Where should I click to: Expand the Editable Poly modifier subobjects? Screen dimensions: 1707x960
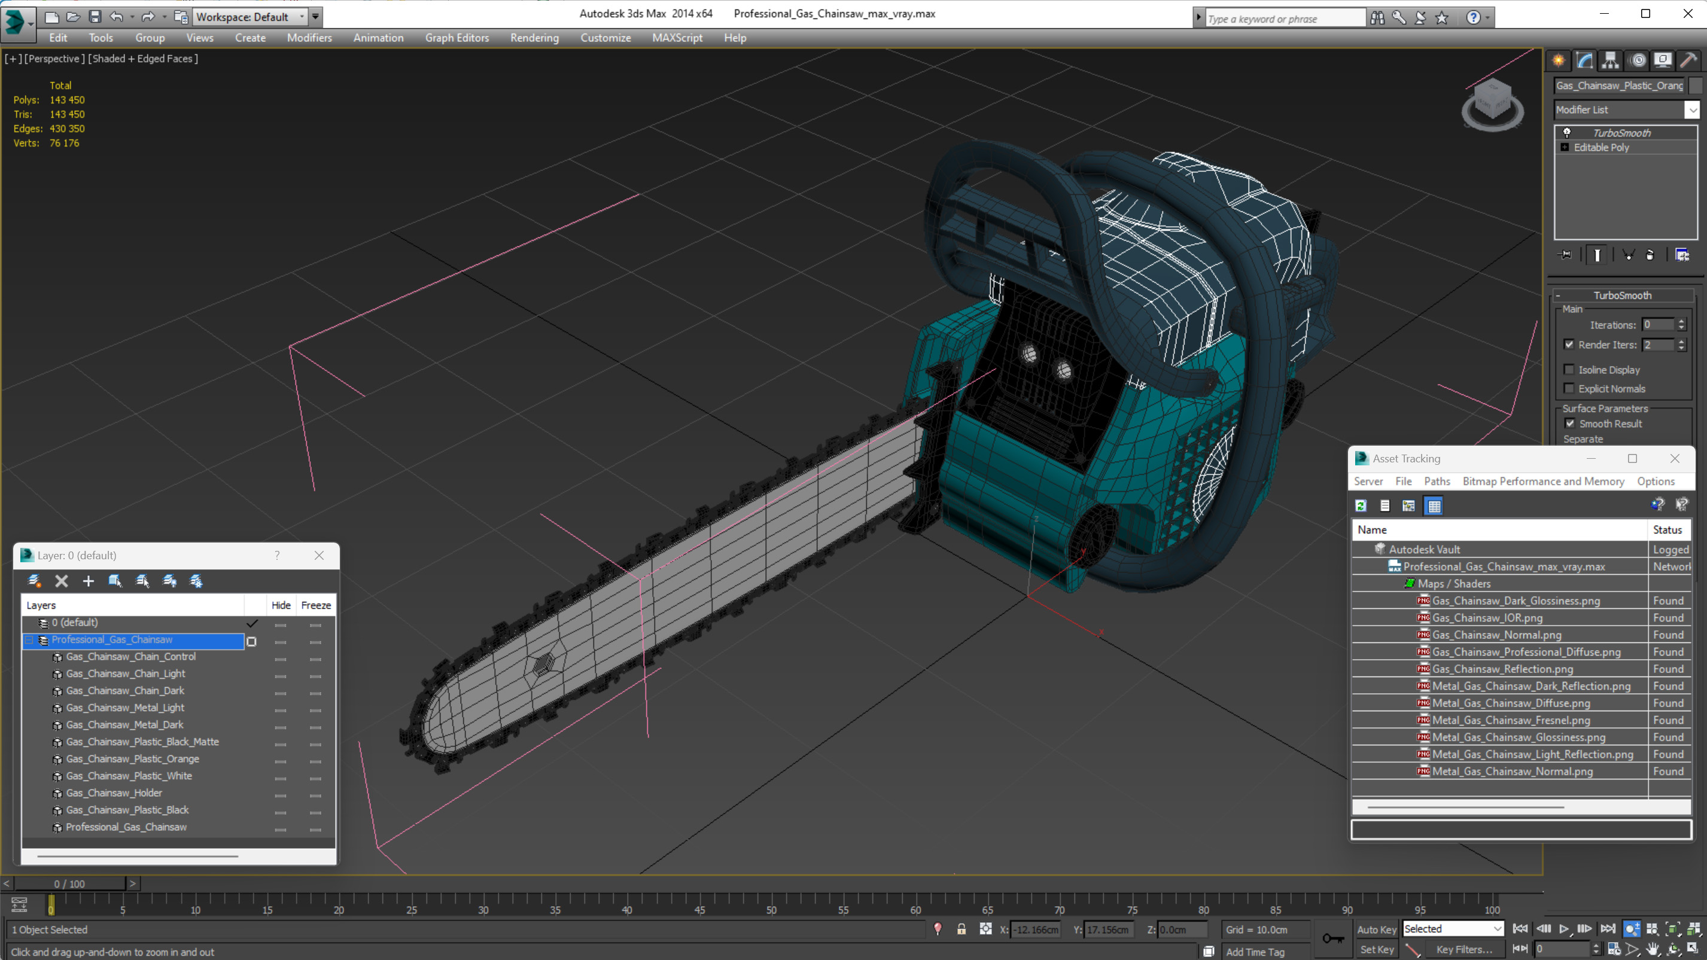(x=1565, y=147)
